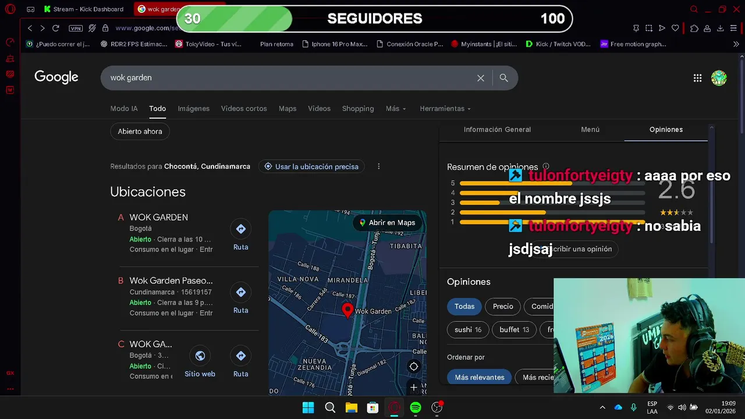The width and height of the screenshot is (745, 419).
Task: Open the player icon in the toolbar
Action: [x=662, y=28]
